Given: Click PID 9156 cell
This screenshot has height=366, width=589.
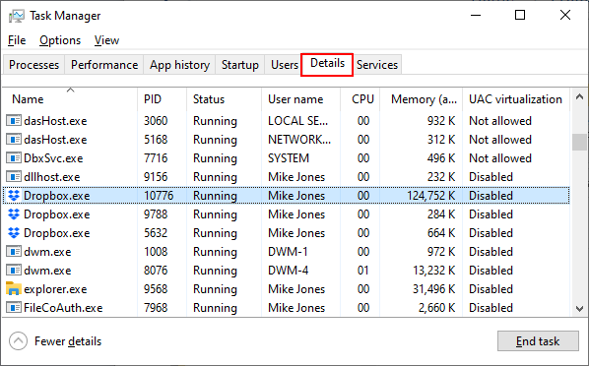Looking at the screenshot, I should [156, 177].
